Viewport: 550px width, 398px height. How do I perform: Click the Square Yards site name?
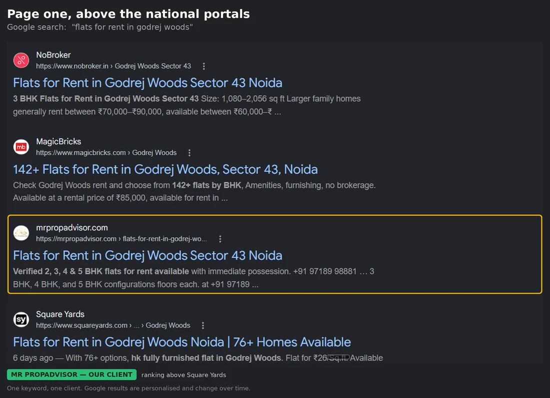pos(60,314)
